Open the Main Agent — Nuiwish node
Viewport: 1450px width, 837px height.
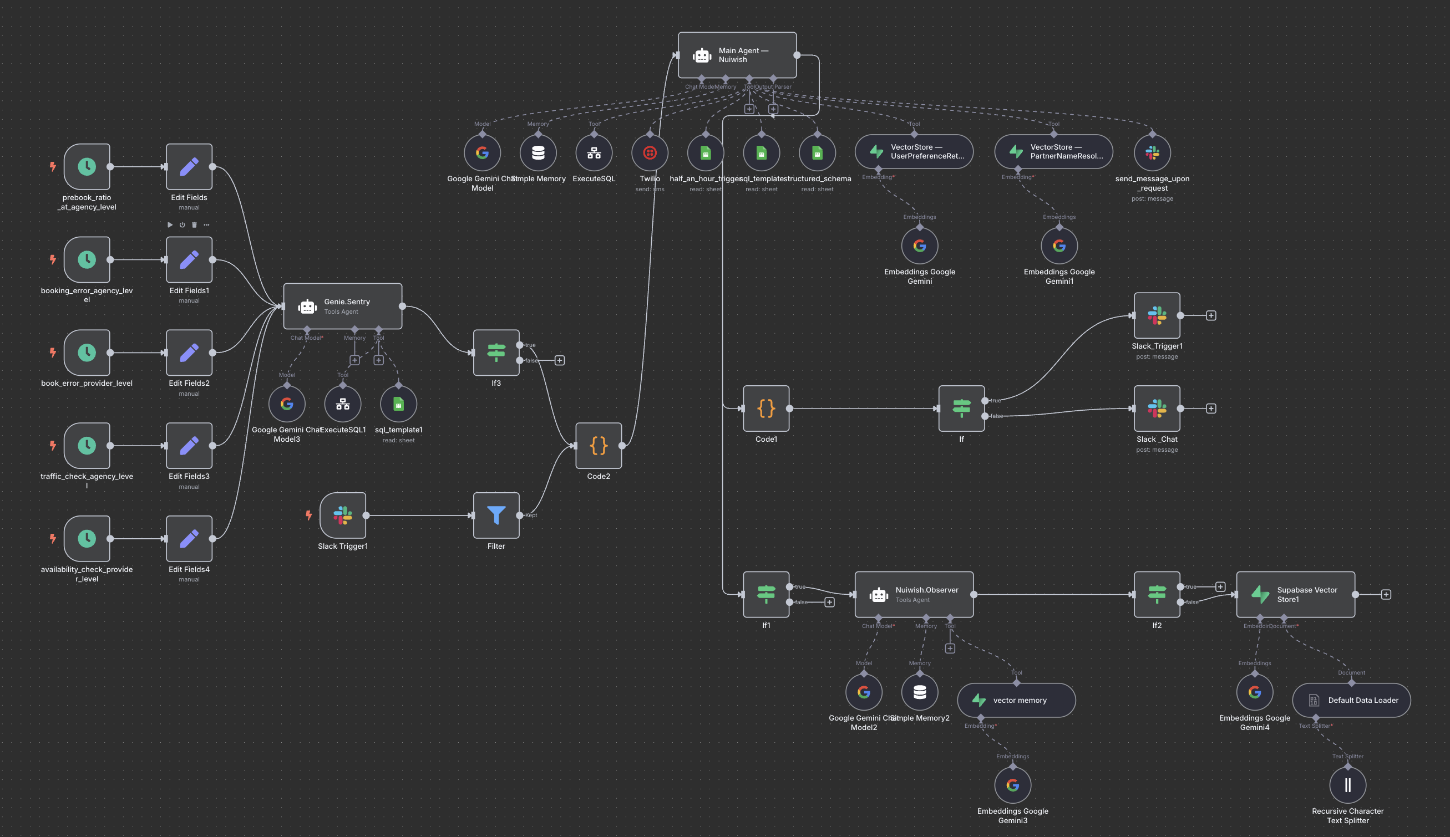[737, 55]
